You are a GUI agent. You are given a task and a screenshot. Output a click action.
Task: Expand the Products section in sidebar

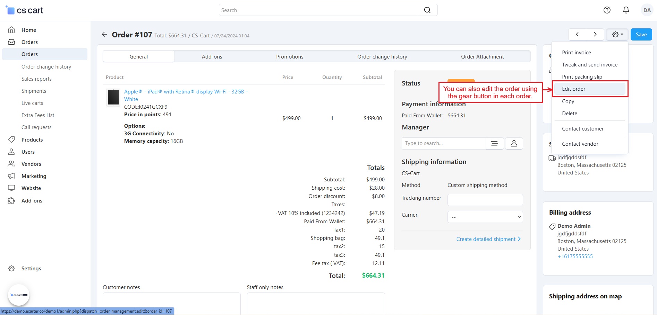click(x=32, y=140)
